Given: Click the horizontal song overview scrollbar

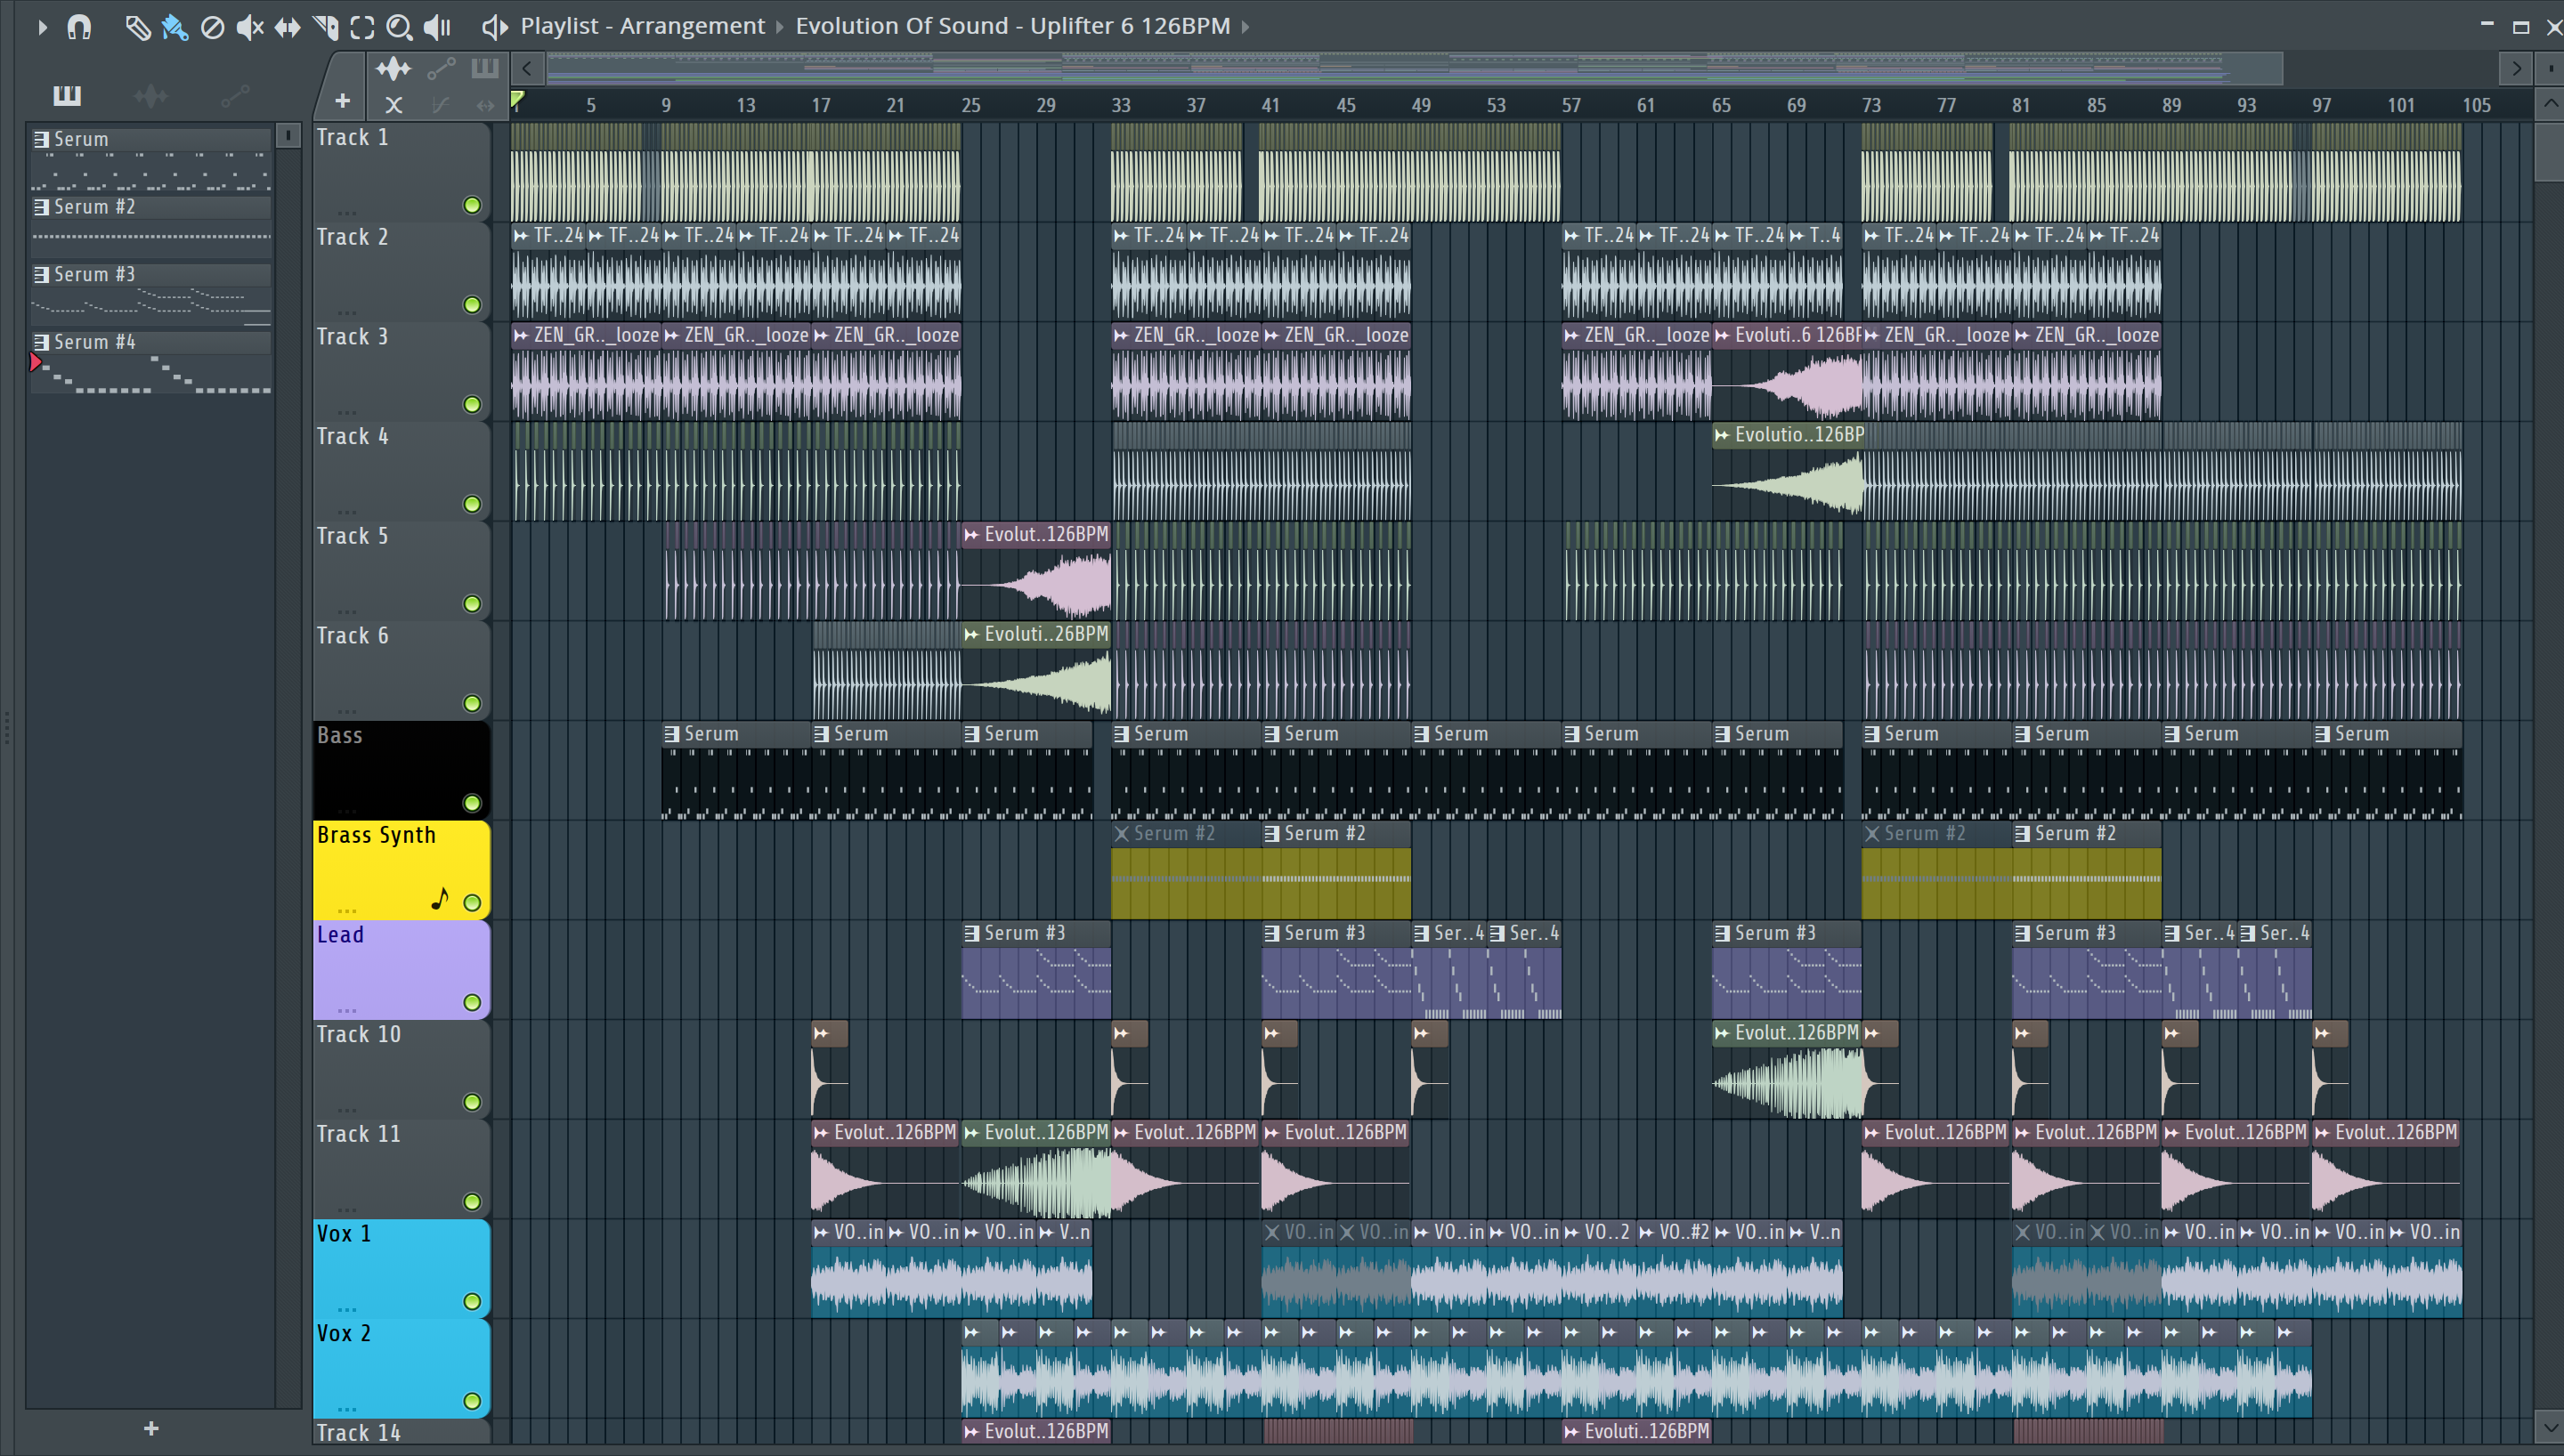Looking at the screenshot, I should point(1414,69).
